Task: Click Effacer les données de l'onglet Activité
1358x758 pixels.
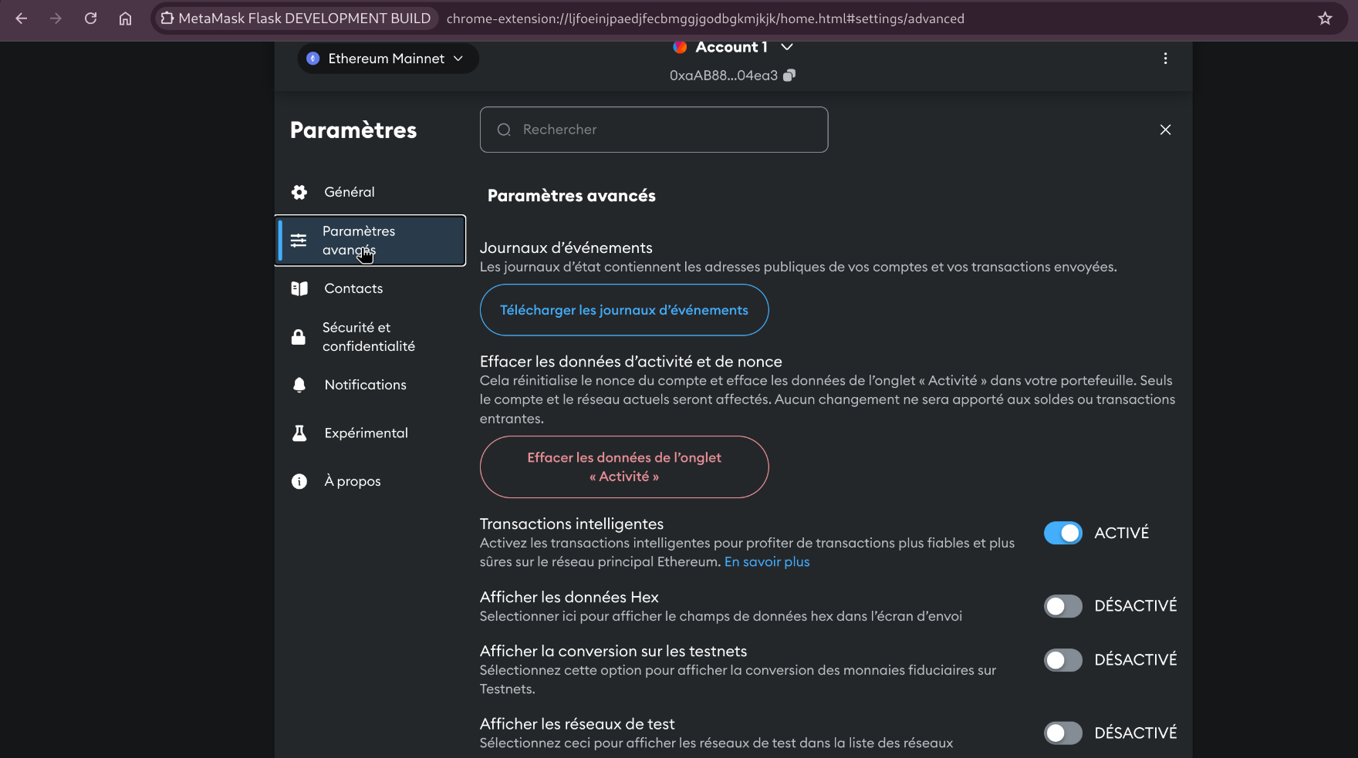Action: click(x=623, y=467)
